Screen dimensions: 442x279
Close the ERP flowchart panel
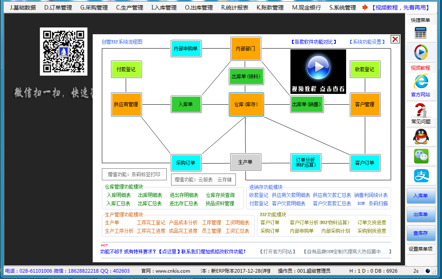tap(395, 39)
